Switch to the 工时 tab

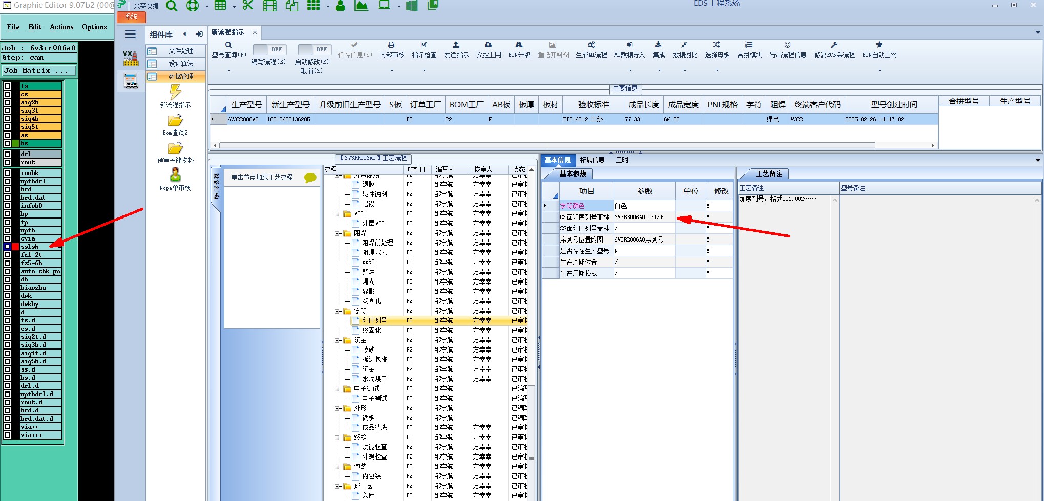tap(622, 160)
